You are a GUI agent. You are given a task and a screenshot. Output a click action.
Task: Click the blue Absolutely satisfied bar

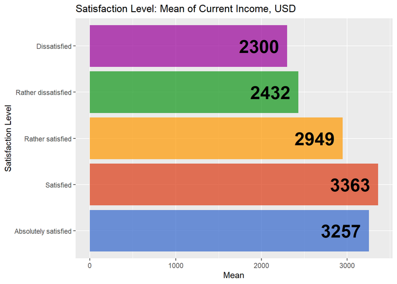point(201,230)
